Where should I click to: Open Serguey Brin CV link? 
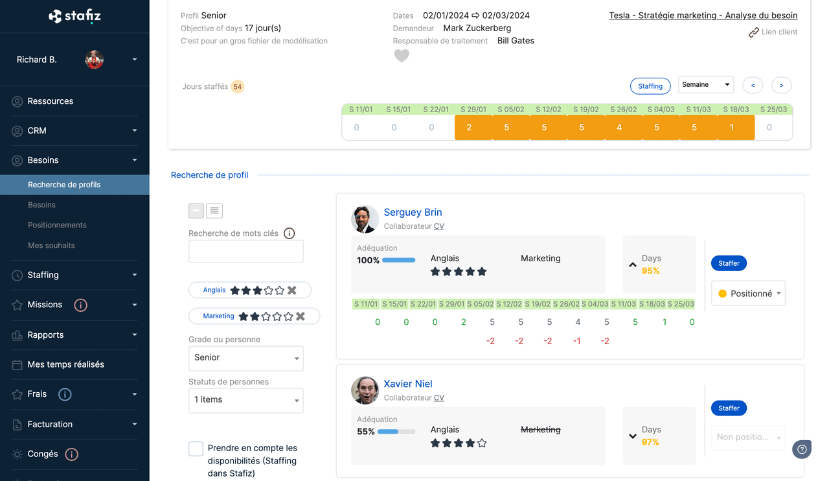pos(439,226)
